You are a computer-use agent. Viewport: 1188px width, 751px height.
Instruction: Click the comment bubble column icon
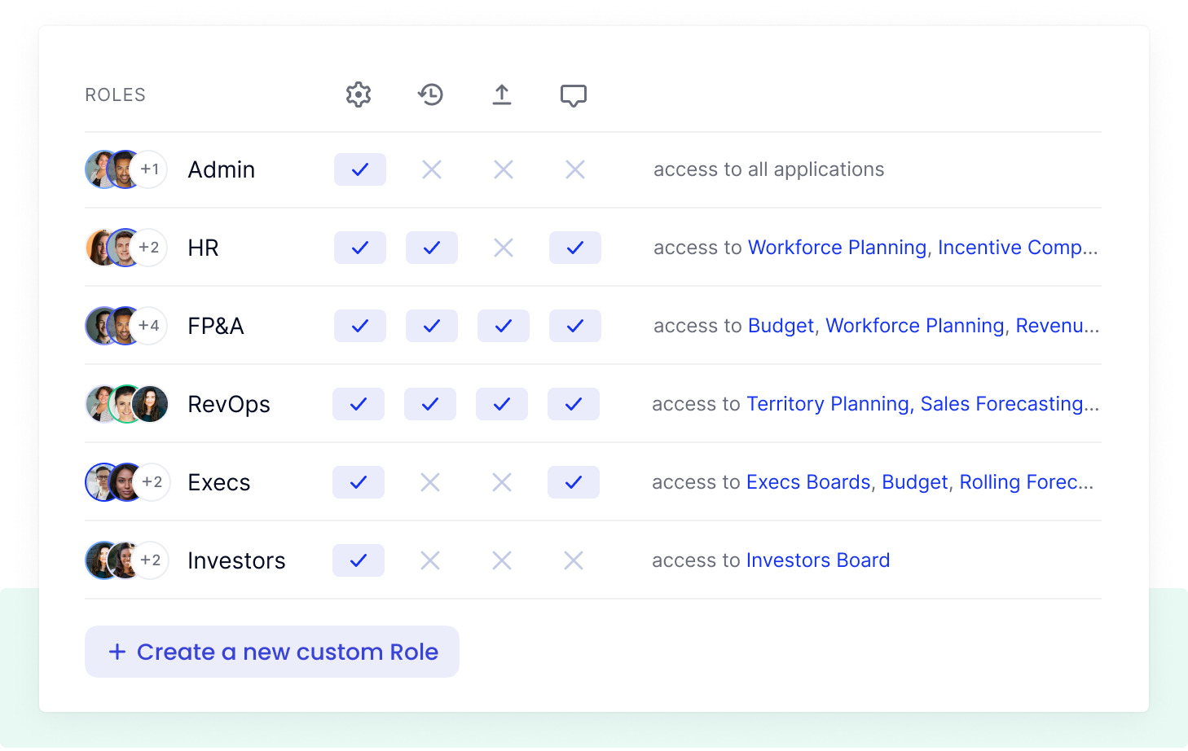pos(574,95)
